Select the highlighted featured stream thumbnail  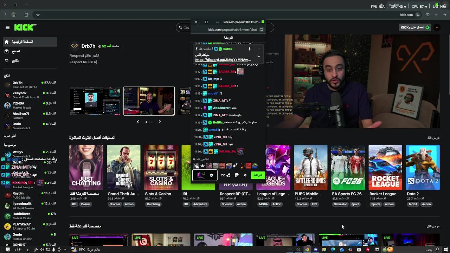pos(149,101)
